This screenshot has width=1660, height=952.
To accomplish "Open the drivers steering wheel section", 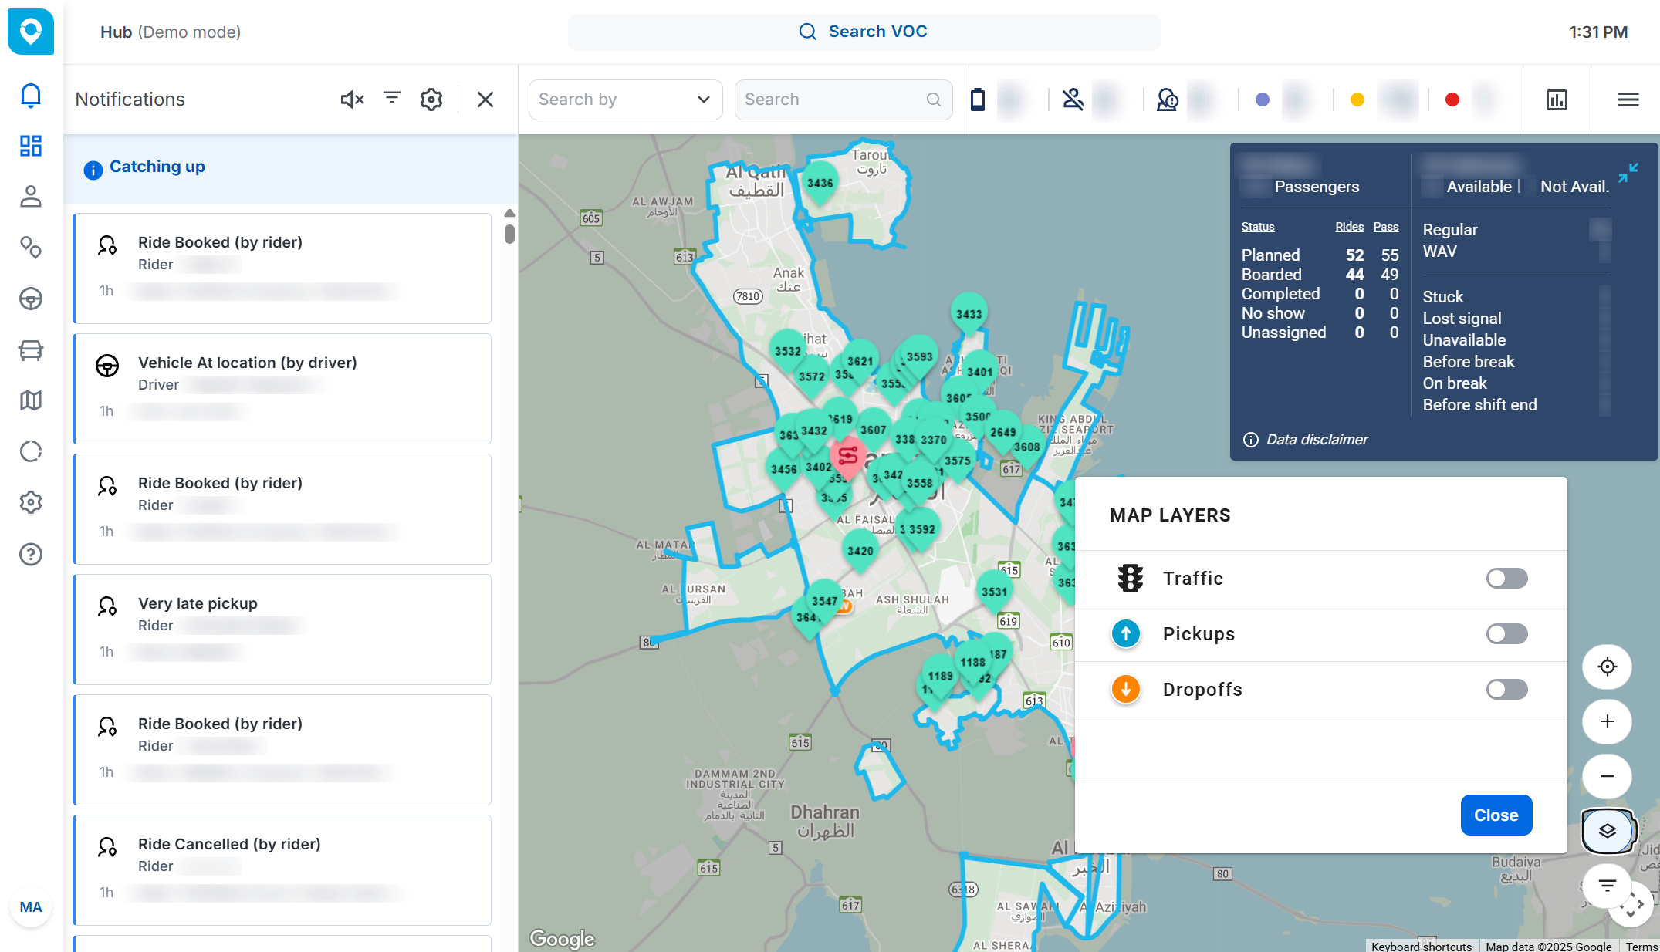I will [x=31, y=299].
